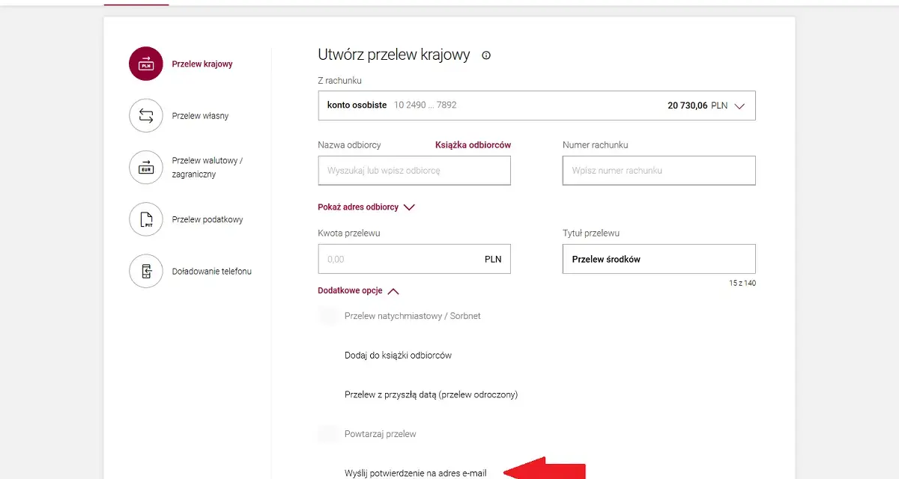This screenshot has width=899, height=479.
Task: Click the 20 730,06 PLN balance
Action: coord(697,106)
